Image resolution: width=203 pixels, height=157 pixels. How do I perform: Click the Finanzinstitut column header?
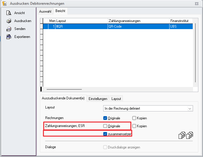[181, 21]
